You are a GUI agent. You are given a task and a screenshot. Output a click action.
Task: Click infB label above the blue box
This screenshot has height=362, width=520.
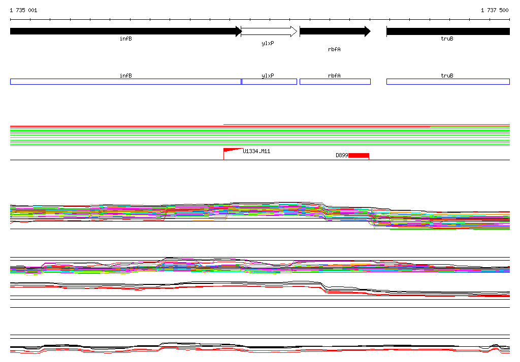126,76
